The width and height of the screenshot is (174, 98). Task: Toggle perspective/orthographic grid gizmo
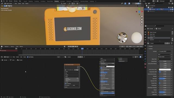click(x=142, y=25)
